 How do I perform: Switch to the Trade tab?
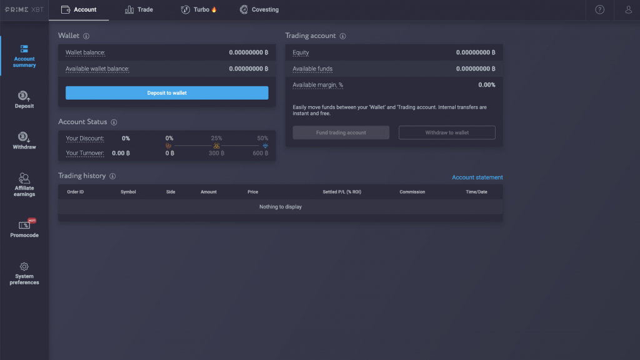click(x=139, y=9)
